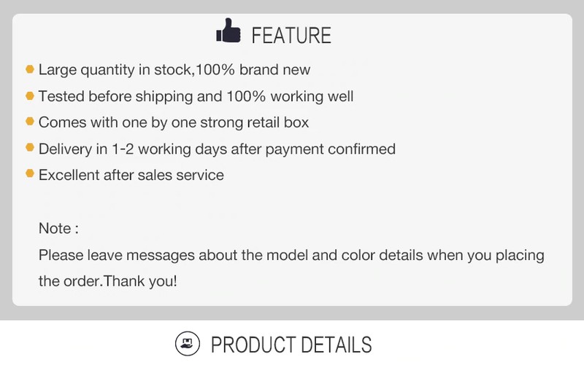Select the orange bullet before "Tested before shipping"
584x373 pixels.
pyautogui.click(x=30, y=96)
